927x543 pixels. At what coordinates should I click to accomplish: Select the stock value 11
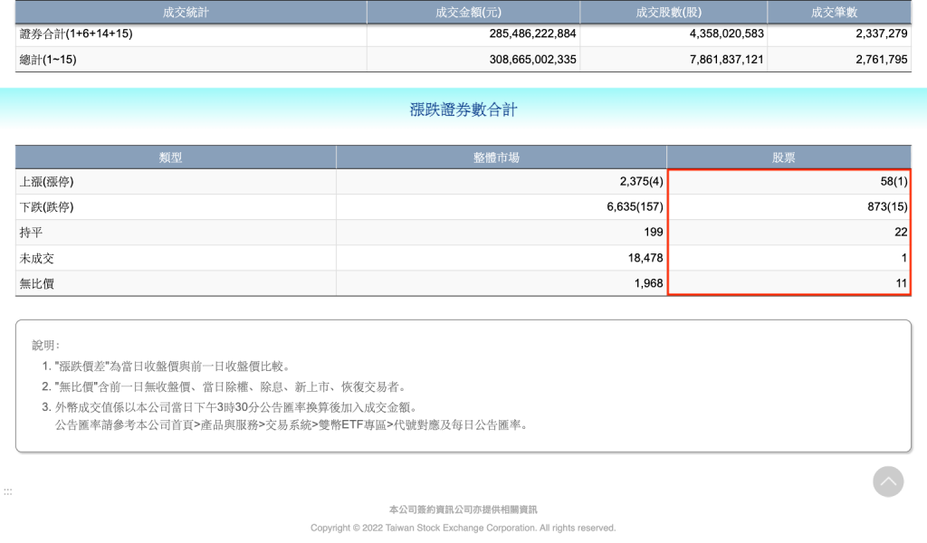click(902, 283)
